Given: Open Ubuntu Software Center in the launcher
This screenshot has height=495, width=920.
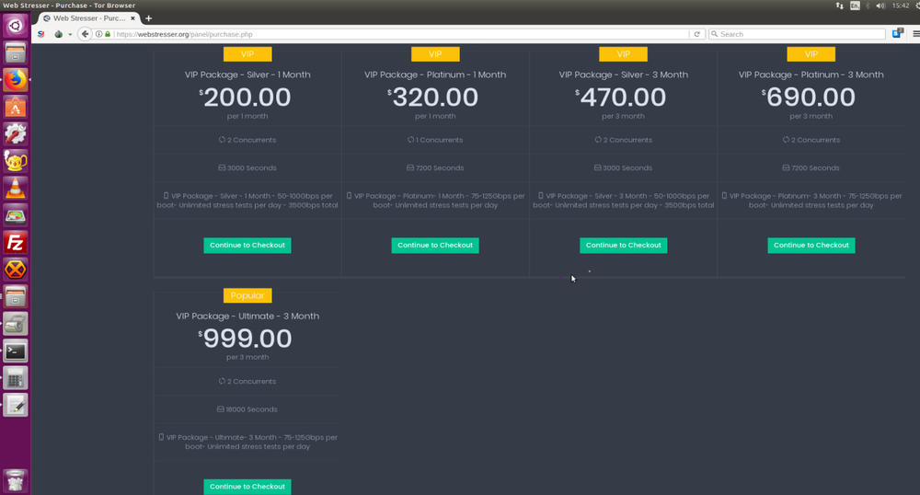Looking at the screenshot, I should click(16, 108).
